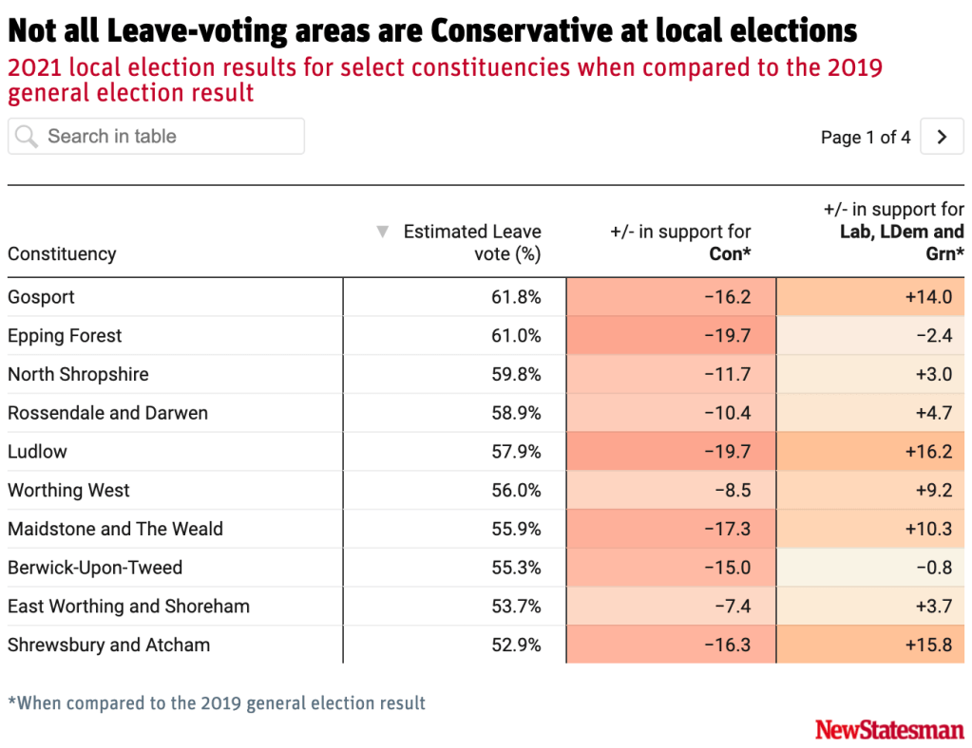Select Maidstone and The Weald row
The width and height of the screenshot is (972, 748).
click(115, 530)
